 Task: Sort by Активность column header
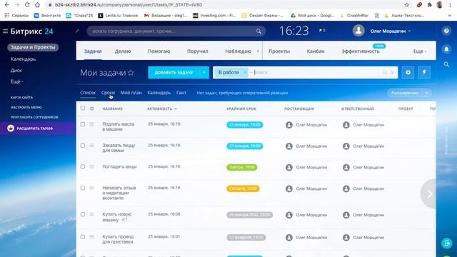click(x=162, y=109)
